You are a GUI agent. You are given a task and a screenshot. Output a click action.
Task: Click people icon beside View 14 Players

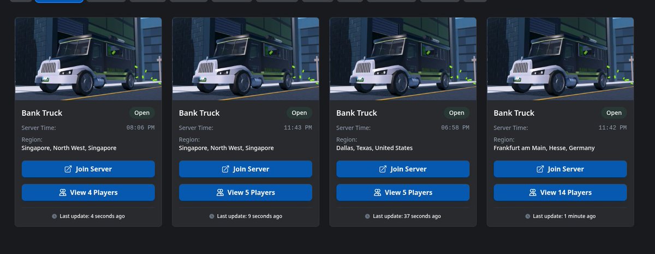[x=533, y=192]
